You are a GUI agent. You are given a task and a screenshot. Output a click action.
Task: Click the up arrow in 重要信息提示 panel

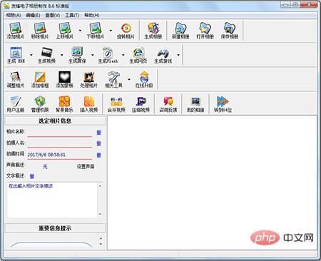(x=101, y=238)
